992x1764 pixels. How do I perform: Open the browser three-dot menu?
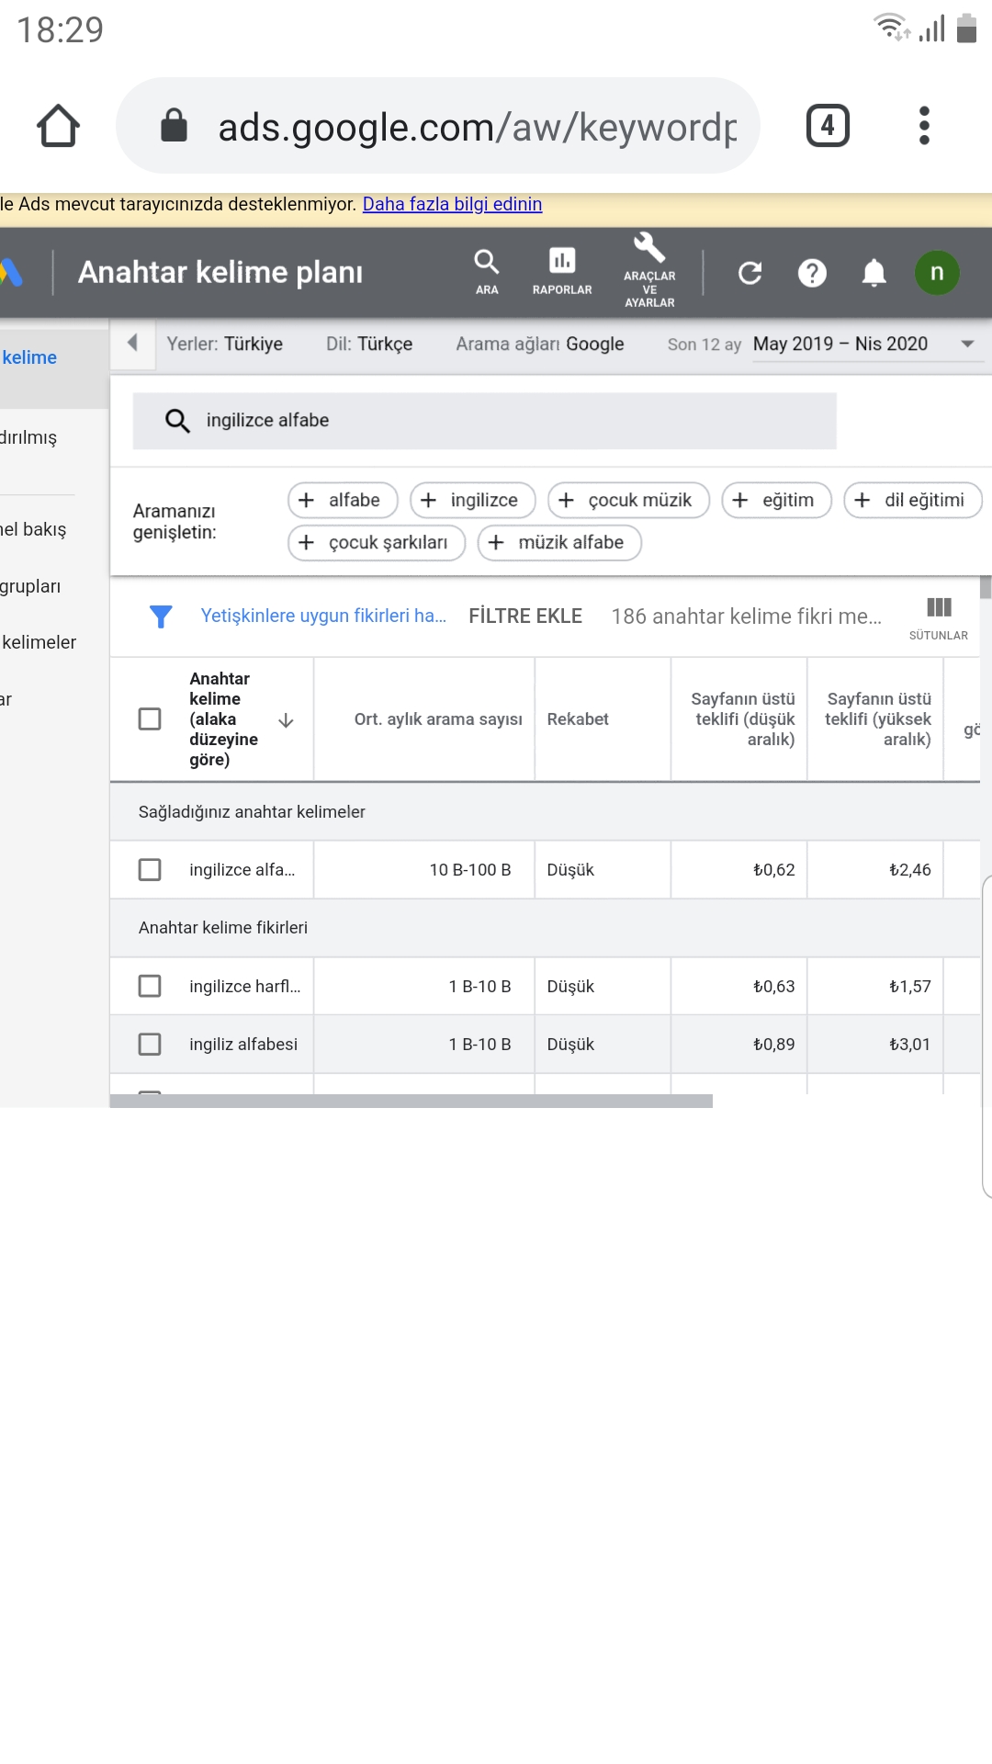pos(924,126)
